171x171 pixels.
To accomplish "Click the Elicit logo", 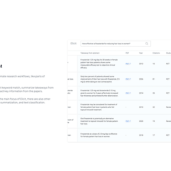I will click(x=74, y=44).
